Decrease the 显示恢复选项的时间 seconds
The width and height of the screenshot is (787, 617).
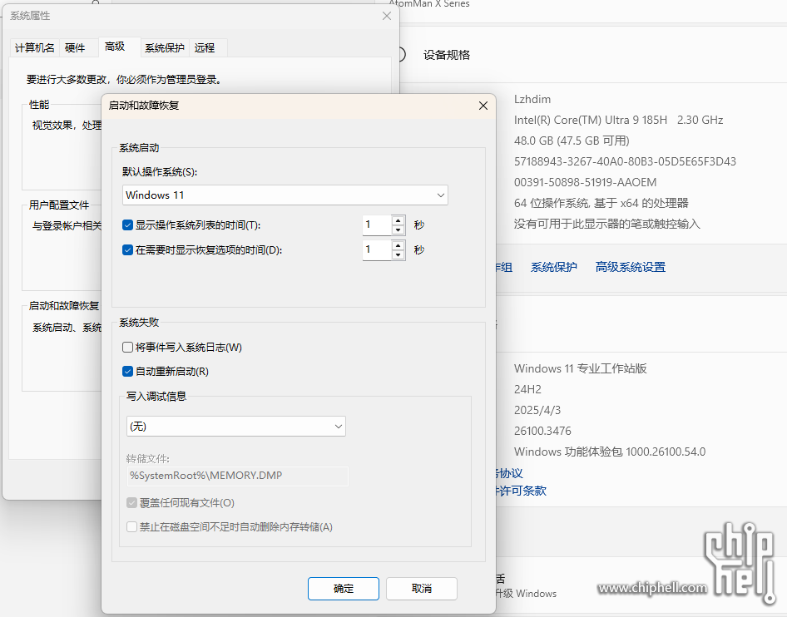398,254
